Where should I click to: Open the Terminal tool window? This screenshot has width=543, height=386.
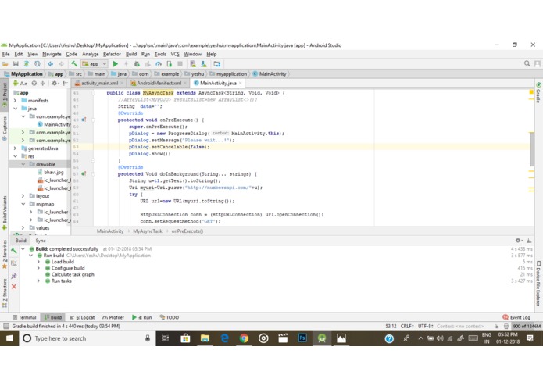point(24,317)
